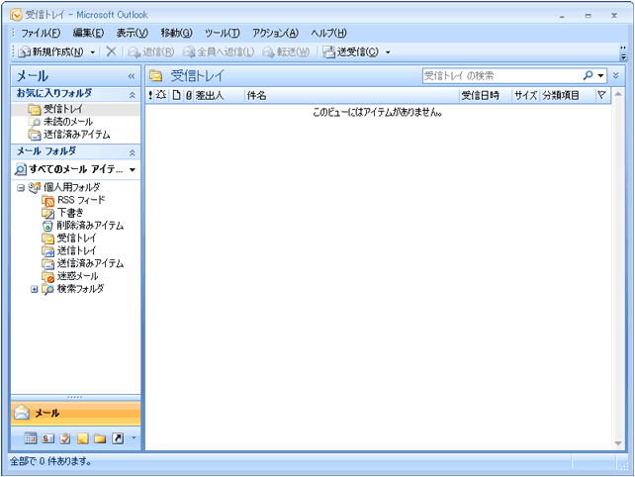The image size is (635, 477).
Task: Sort by the 差出人 column header
Action: 220,96
